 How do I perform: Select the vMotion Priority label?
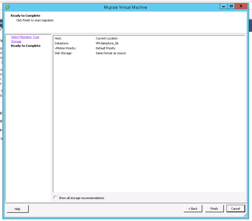[x=65, y=48]
